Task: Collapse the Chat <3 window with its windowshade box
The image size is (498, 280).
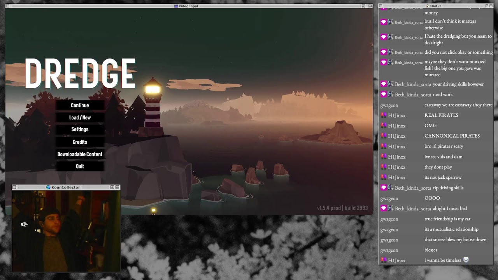Action: coord(491,6)
